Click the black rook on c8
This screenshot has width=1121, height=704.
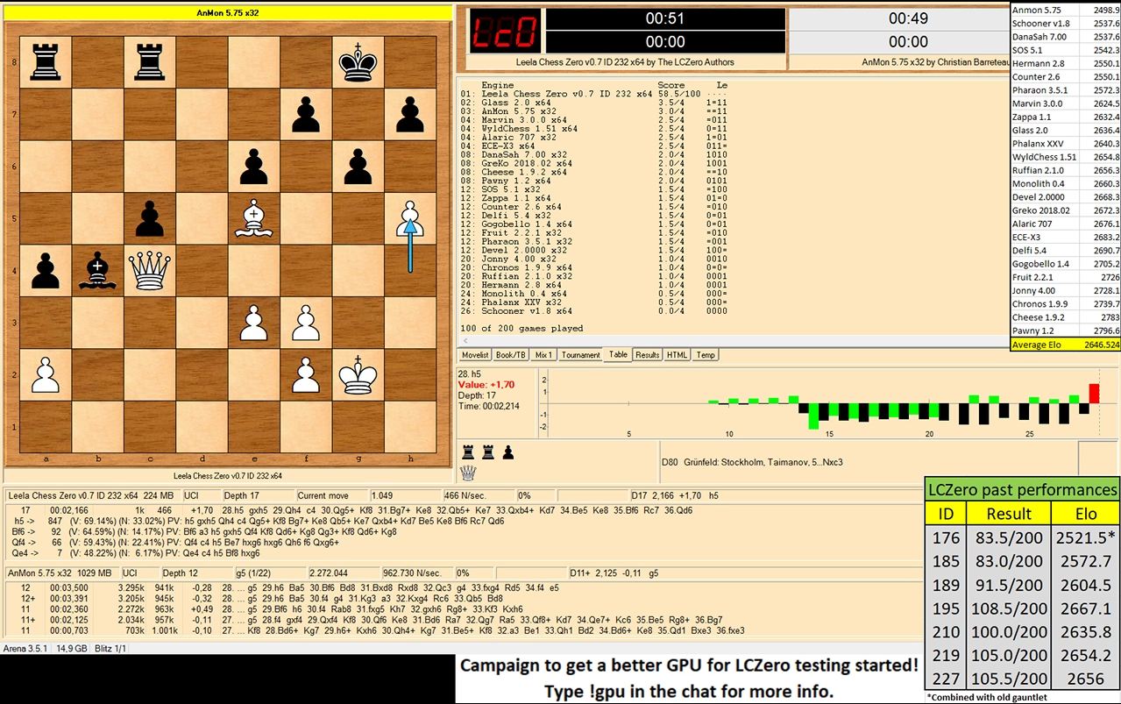coord(149,62)
